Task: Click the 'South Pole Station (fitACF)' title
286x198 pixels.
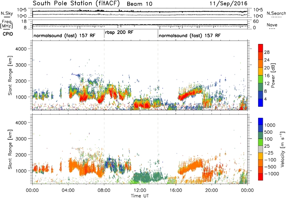Action: (x=76, y=3)
